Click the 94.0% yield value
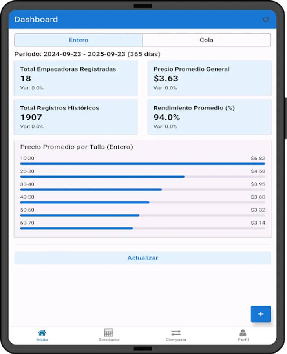The width and height of the screenshot is (287, 354). pyautogui.click(x=167, y=117)
